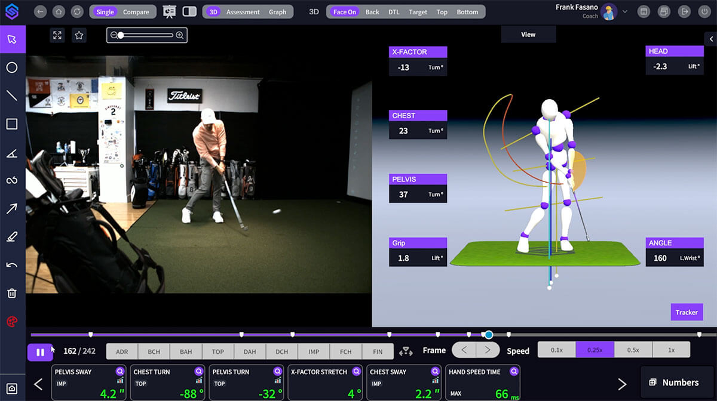
Task: Click the trash icon to delete annotations
Action: pyautogui.click(x=12, y=292)
